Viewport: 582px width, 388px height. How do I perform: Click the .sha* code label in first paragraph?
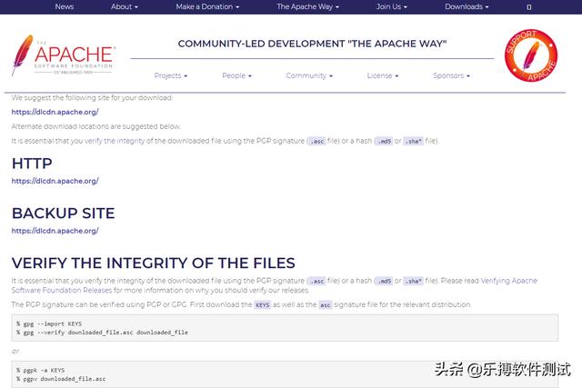pyautogui.click(x=413, y=141)
